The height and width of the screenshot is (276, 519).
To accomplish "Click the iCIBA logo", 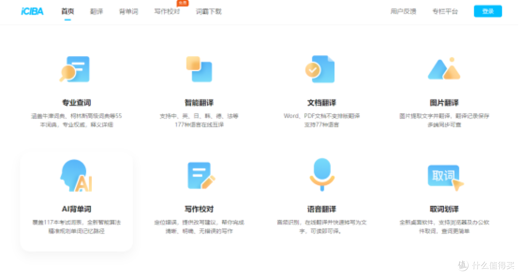I will click(32, 11).
